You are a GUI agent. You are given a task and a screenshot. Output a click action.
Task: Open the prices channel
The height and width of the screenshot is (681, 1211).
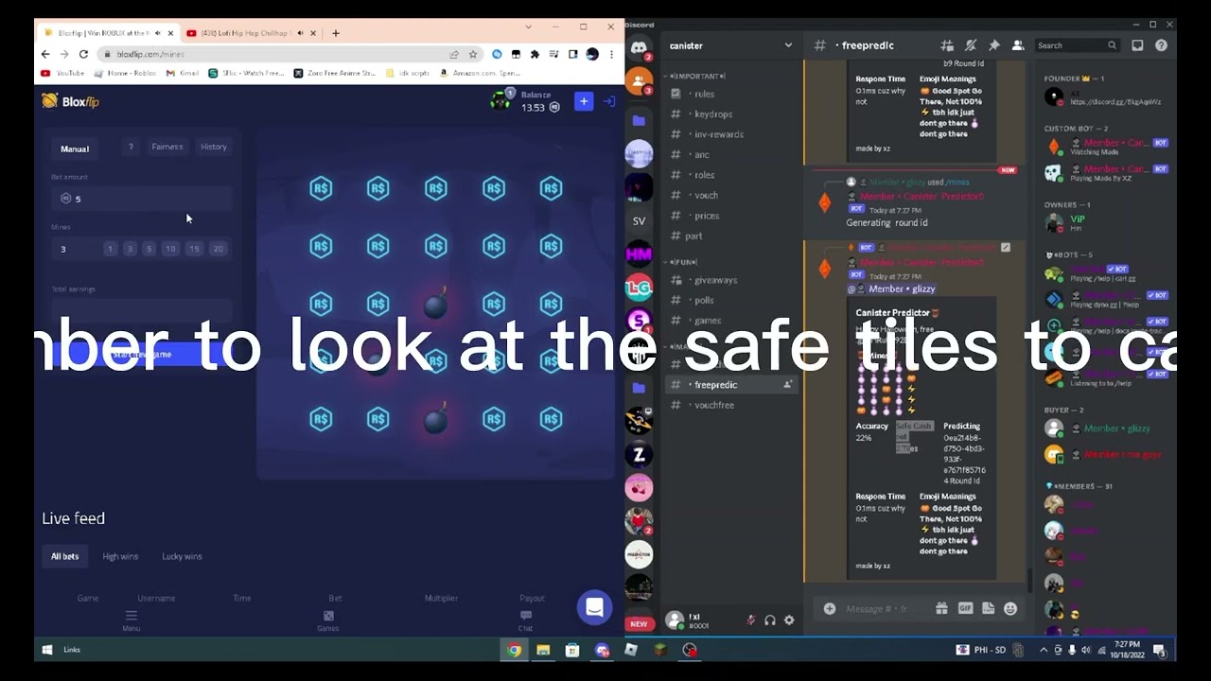(706, 216)
